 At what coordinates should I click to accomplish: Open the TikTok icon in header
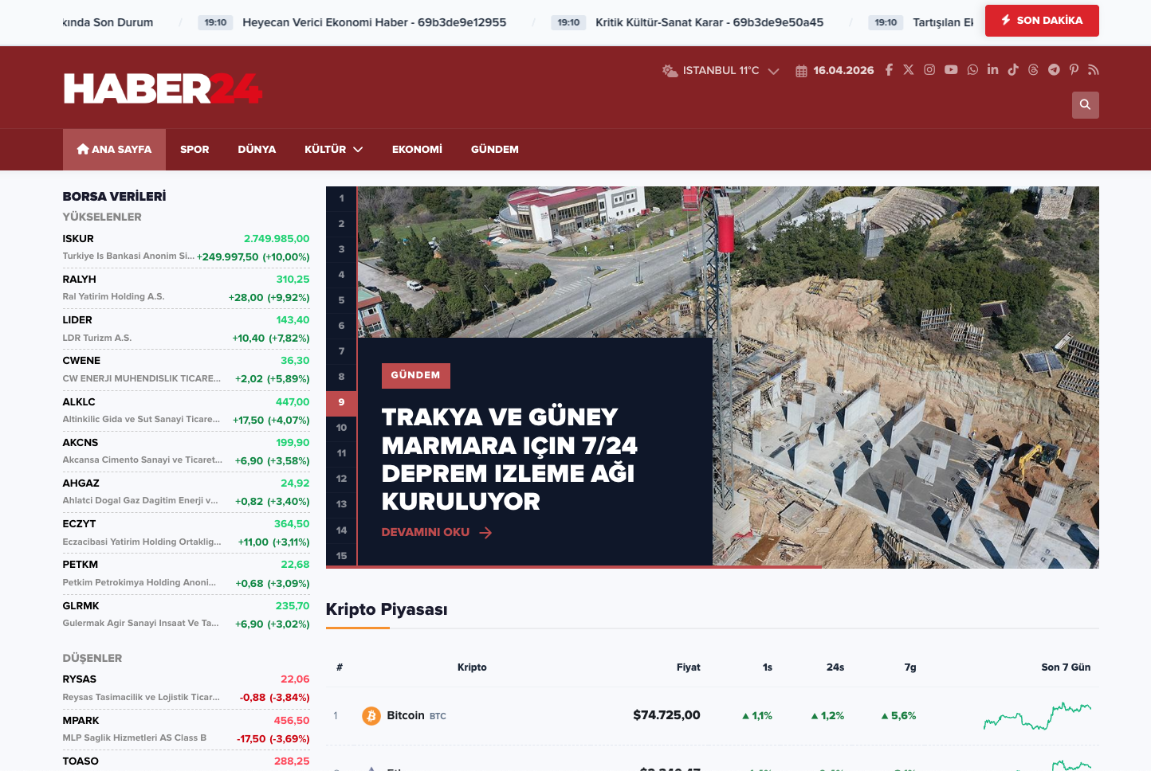[x=1013, y=70]
